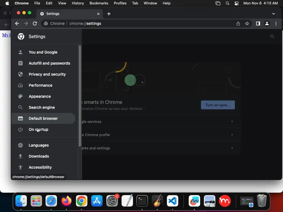The image size is (283, 212).
Task: Select Default browser in sidebar
Action: (x=43, y=118)
